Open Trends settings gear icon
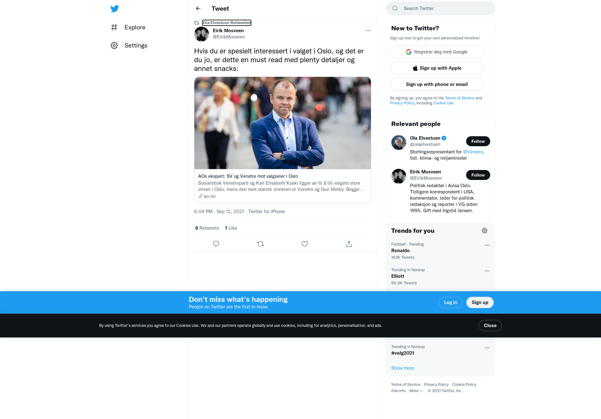The image size is (601, 419). click(485, 231)
